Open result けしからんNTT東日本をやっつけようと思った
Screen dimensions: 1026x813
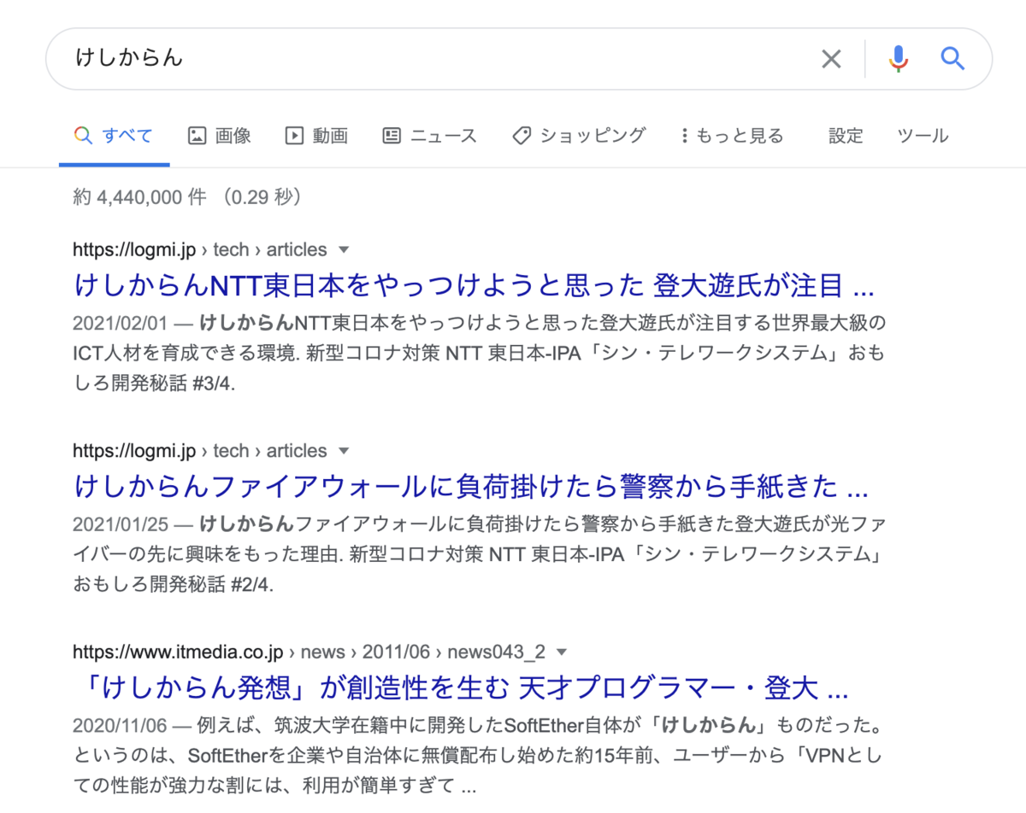[x=474, y=285]
